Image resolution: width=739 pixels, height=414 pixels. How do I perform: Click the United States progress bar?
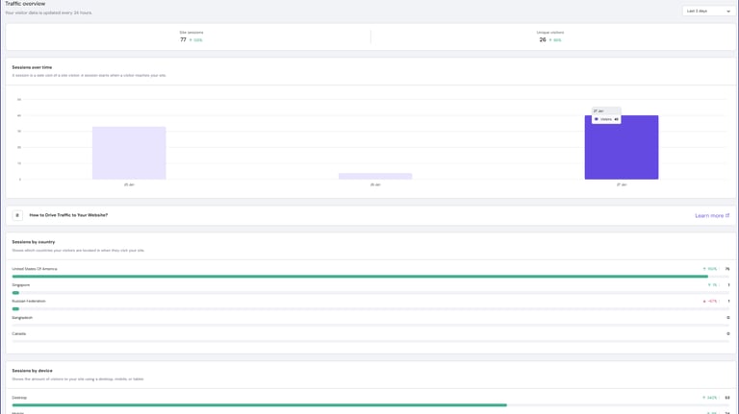click(370, 277)
